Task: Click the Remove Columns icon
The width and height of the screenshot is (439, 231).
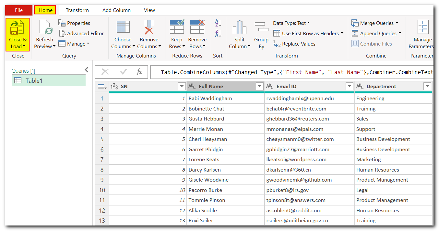Action: click(149, 27)
